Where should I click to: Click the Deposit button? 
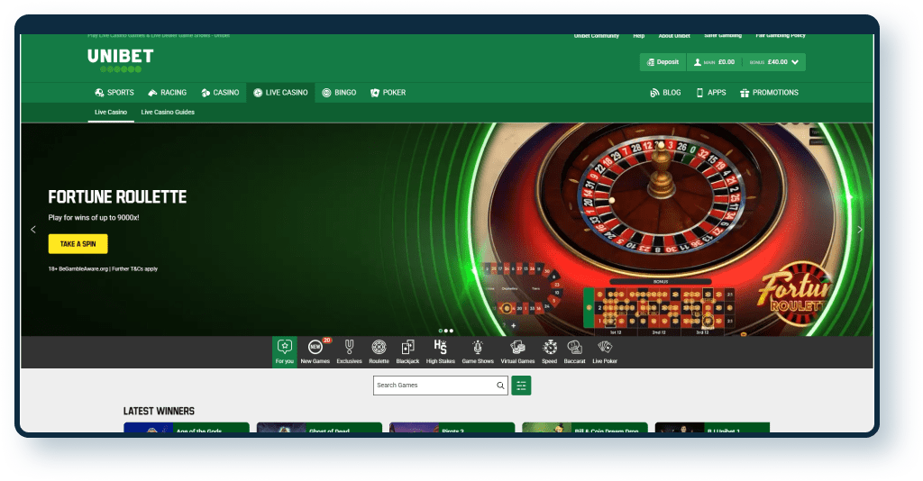[663, 62]
